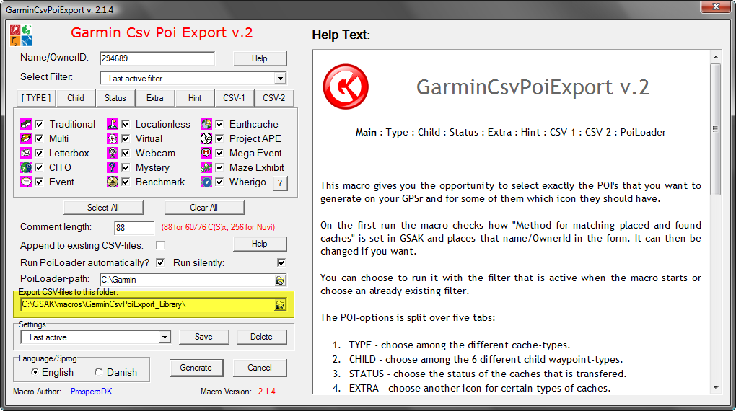
Task: Click the Earthcache icon
Action: point(206,124)
